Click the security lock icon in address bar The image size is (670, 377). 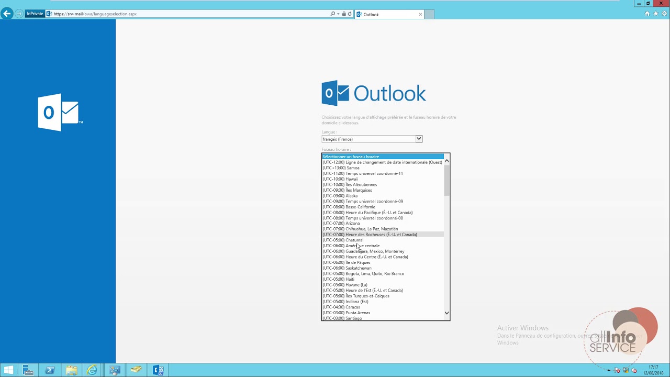click(x=344, y=14)
